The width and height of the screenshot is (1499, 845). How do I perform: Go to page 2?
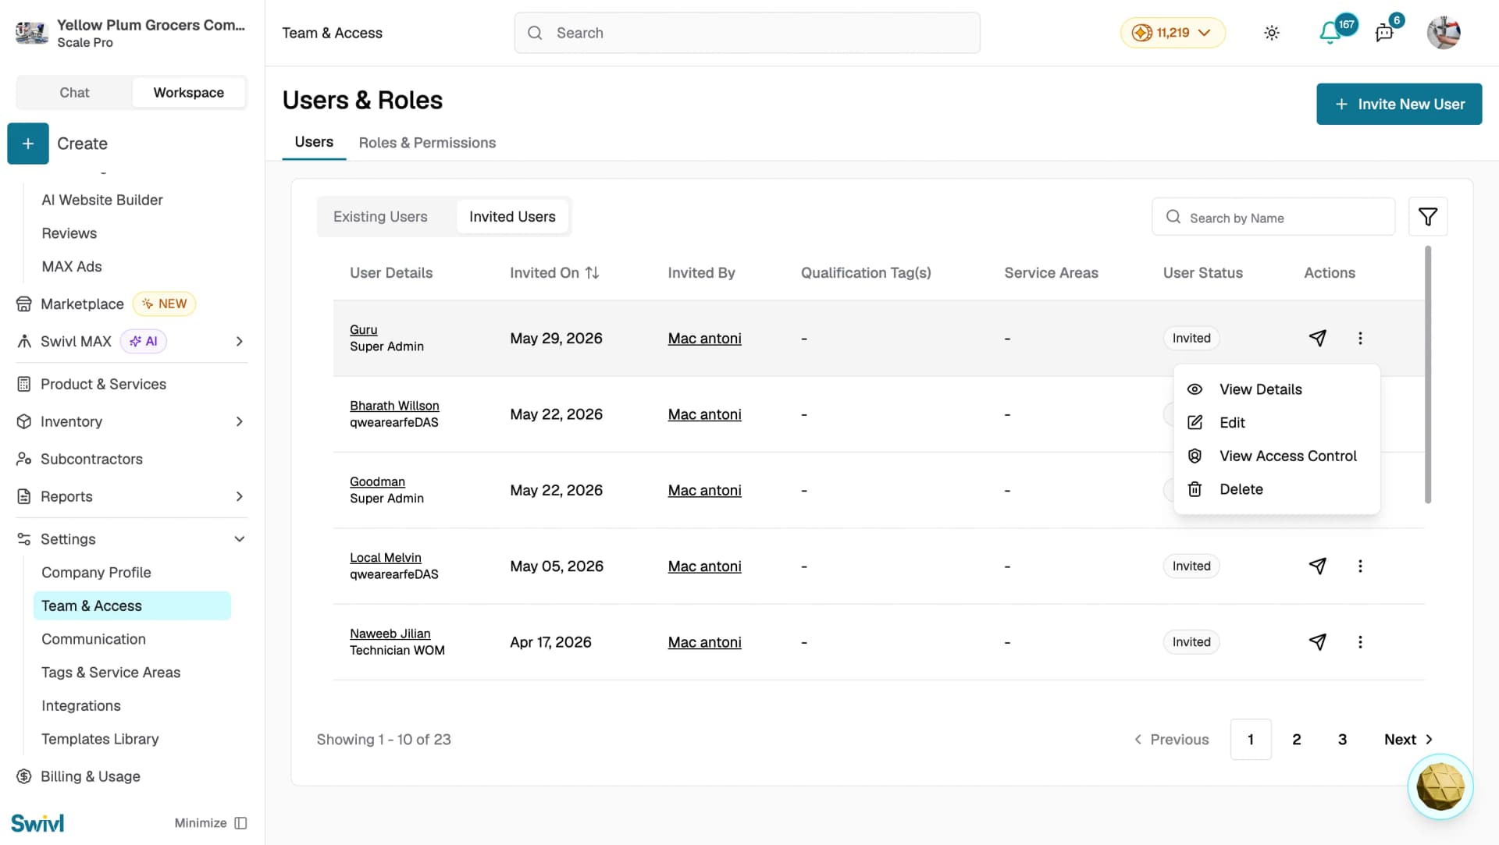point(1296,740)
